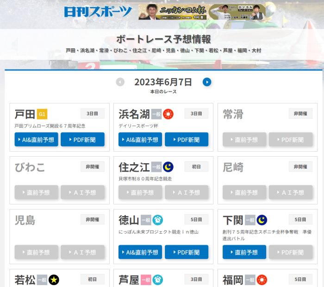
Task: Open Hamanako's AI&直前予想 page
Action: tap(140, 140)
